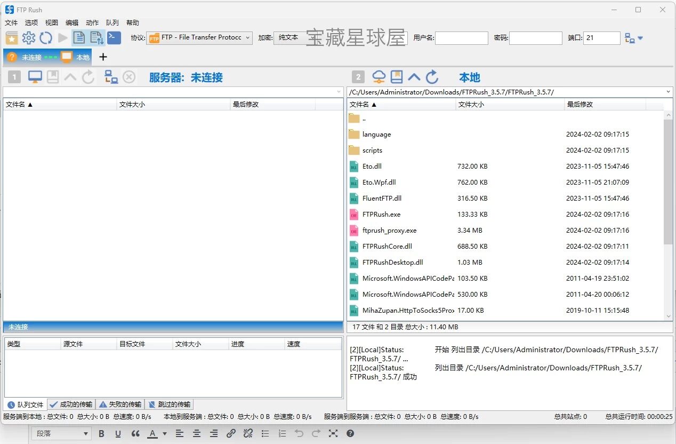The image size is (676, 444).
Task: Refresh the local panel 2 listing
Action: (432, 77)
